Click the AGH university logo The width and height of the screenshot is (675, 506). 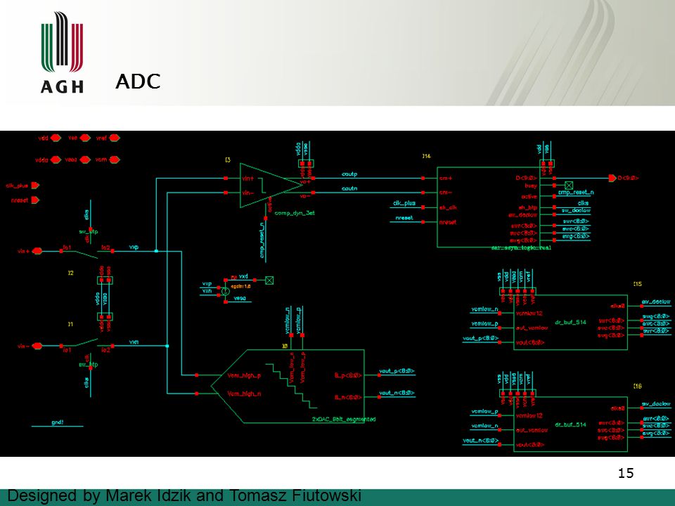[x=62, y=53]
